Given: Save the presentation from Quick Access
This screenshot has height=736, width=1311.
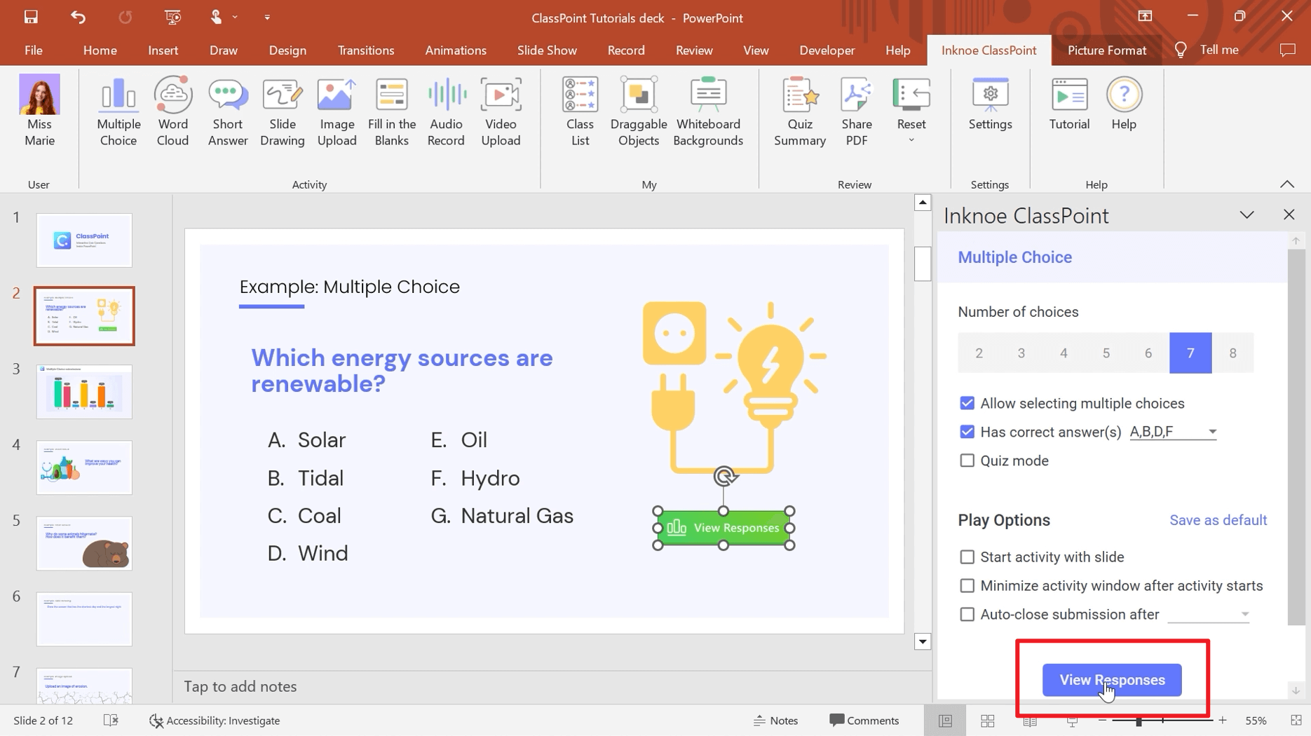Looking at the screenshot, I should pos(31,17).
